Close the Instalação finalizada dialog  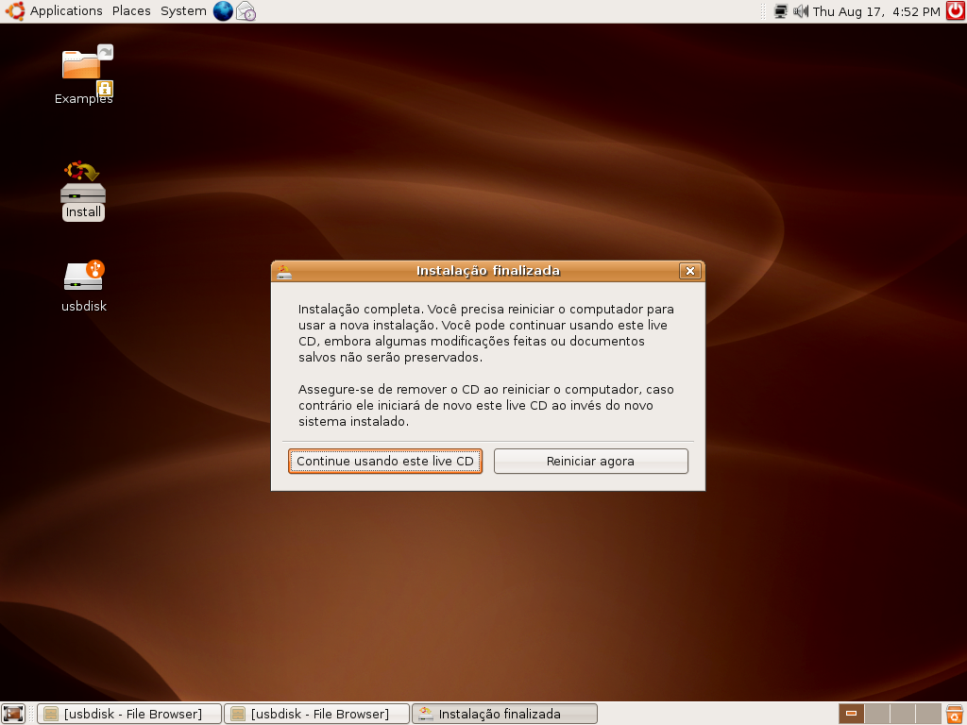(690, 271)
